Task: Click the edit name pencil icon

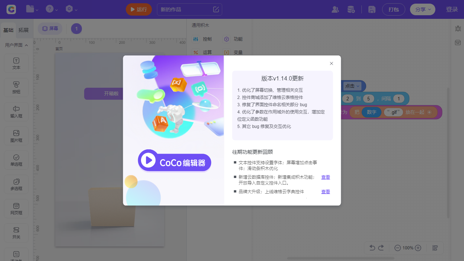Action: (216, 9)
